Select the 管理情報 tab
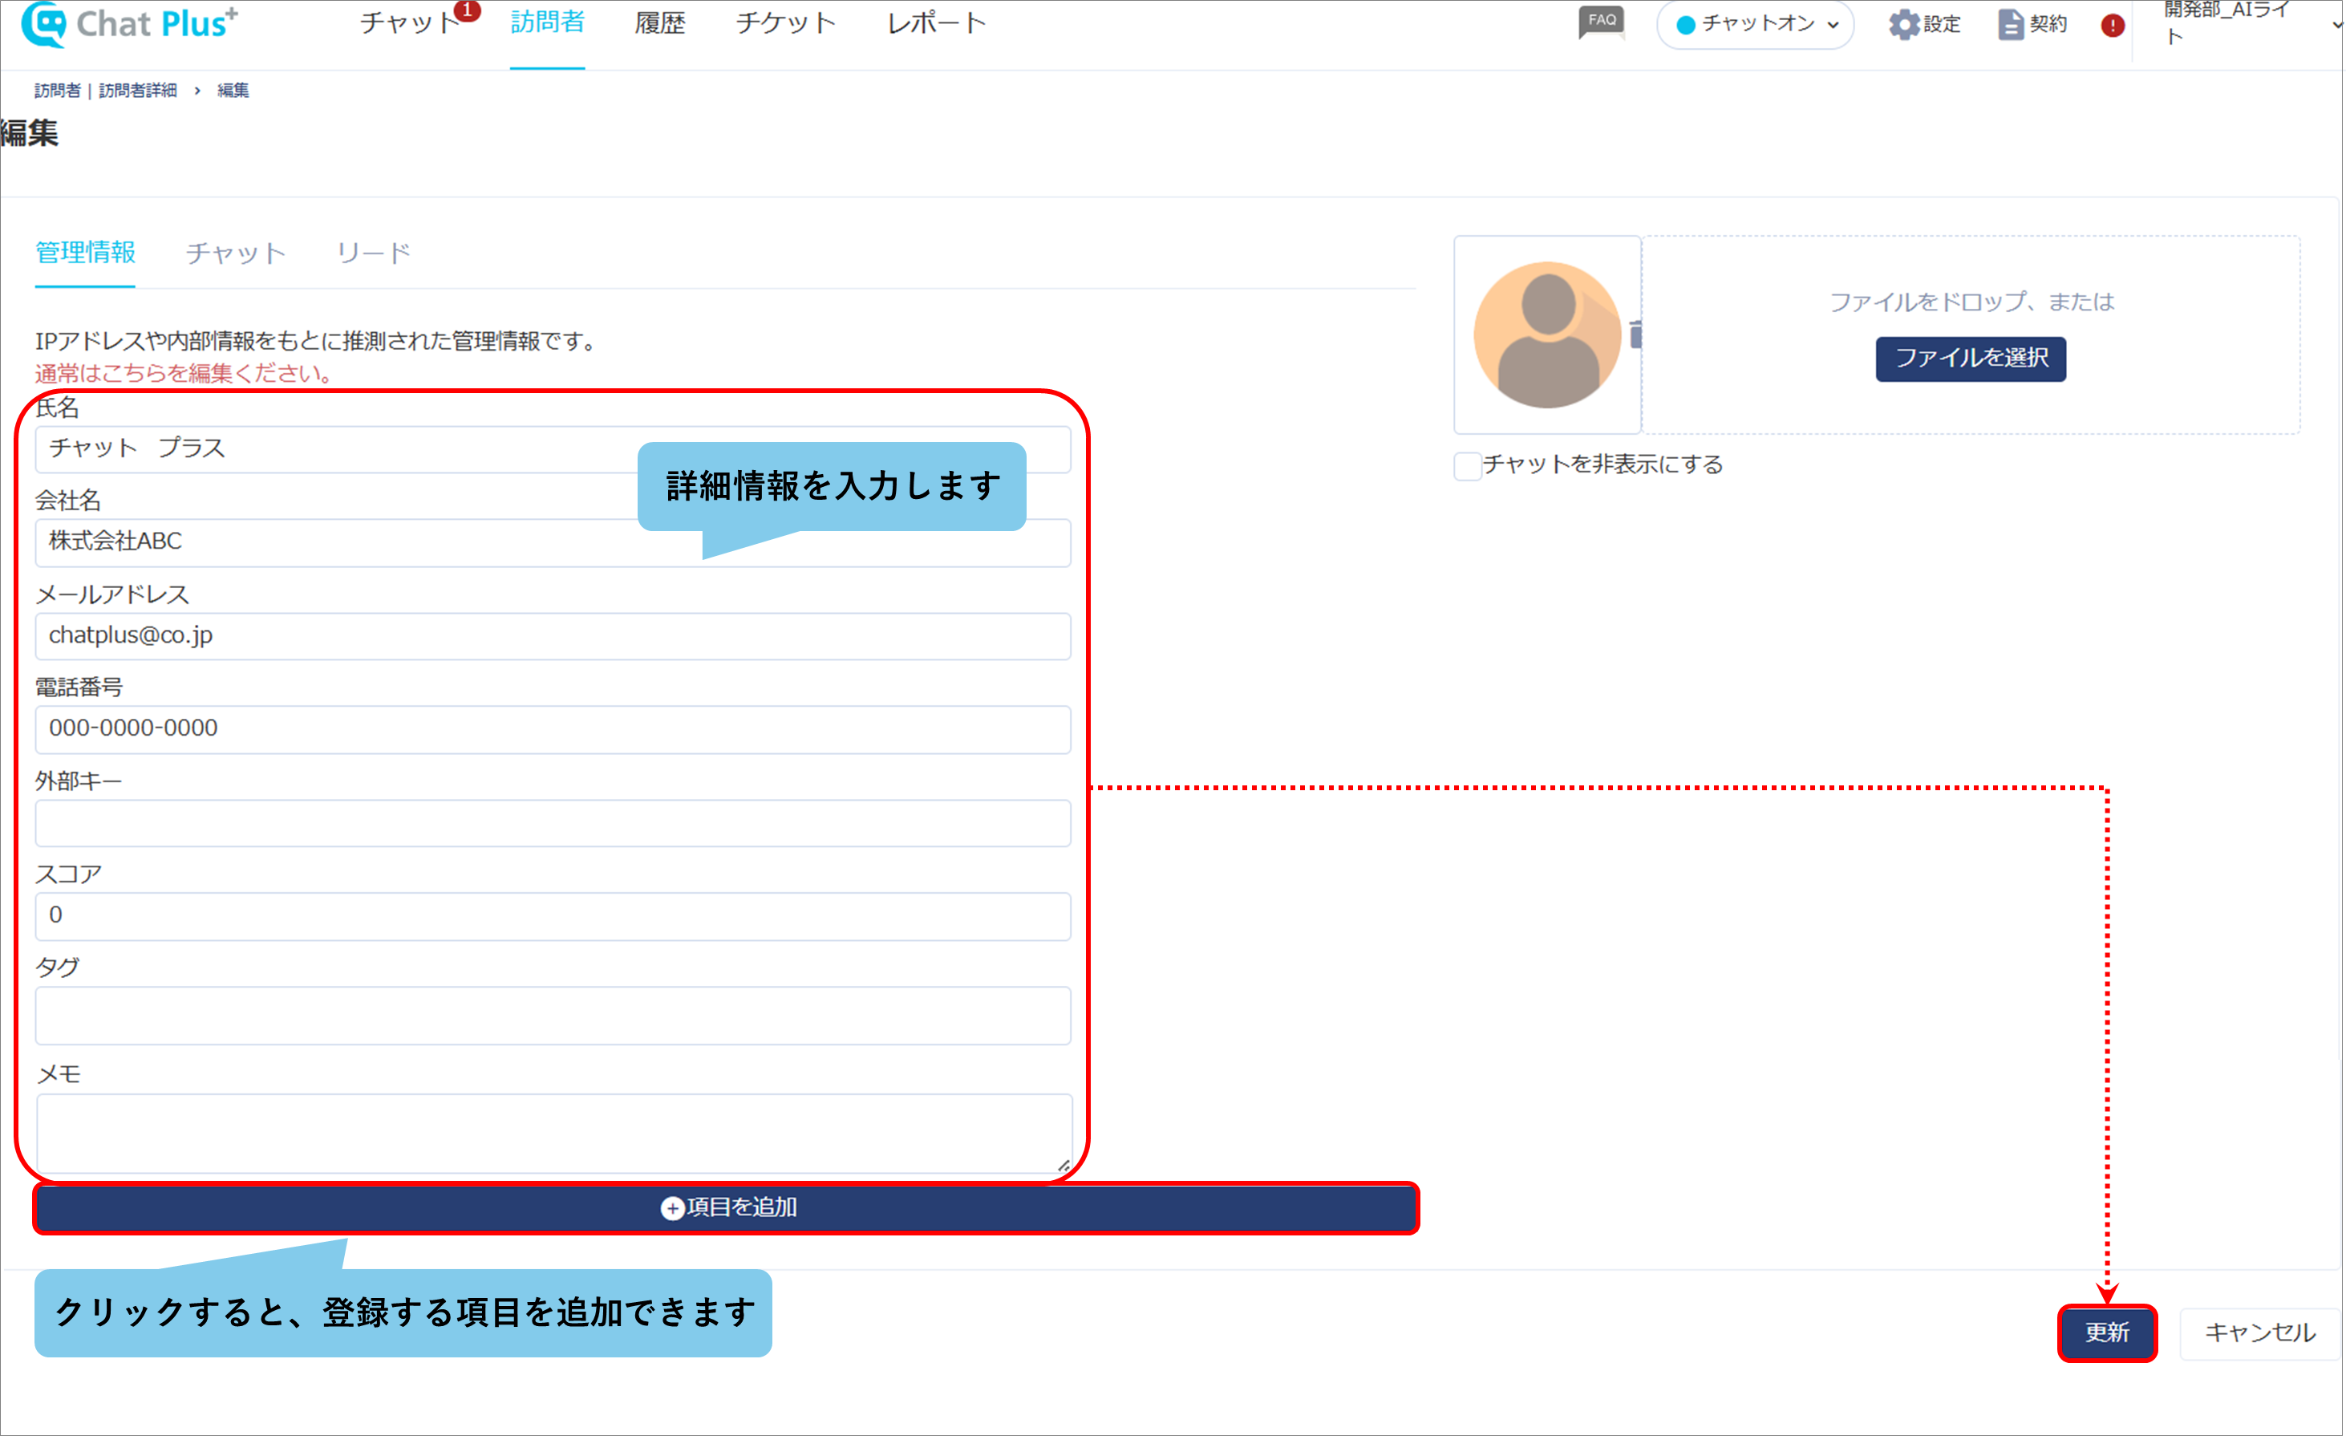The height and width of the screenshot is (1436, 2350). pyautogui.click(x=85, y=253)
